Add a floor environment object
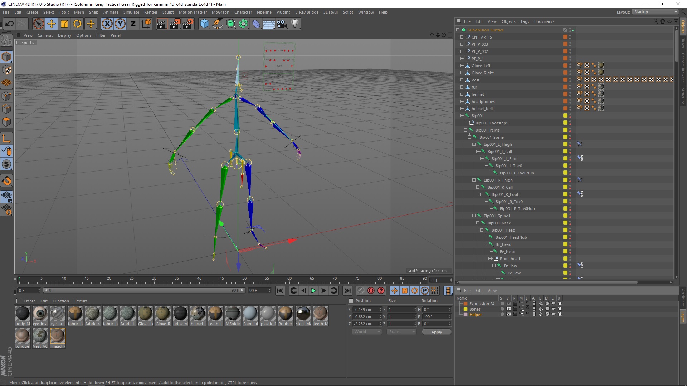This screenshot has height=386, width=687. pyautogui.click(x=269, y=24)
